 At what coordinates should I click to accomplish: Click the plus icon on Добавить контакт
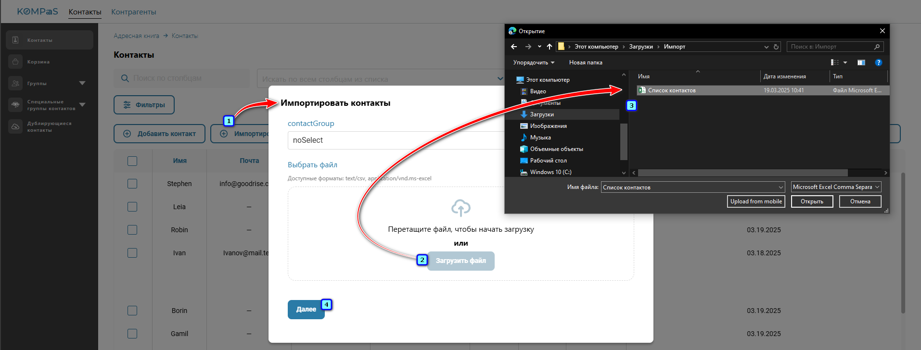point(127,134)
